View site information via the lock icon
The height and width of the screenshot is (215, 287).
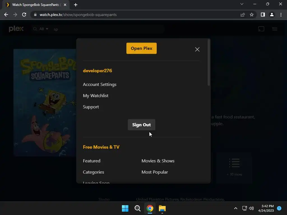click(35, 15)
